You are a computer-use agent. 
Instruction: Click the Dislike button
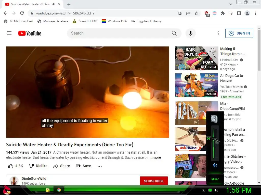[38, 166]
